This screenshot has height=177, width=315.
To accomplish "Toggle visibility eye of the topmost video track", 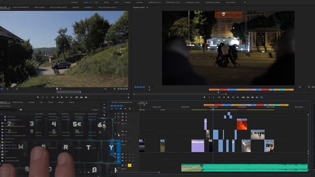I will tap(126, 114).
